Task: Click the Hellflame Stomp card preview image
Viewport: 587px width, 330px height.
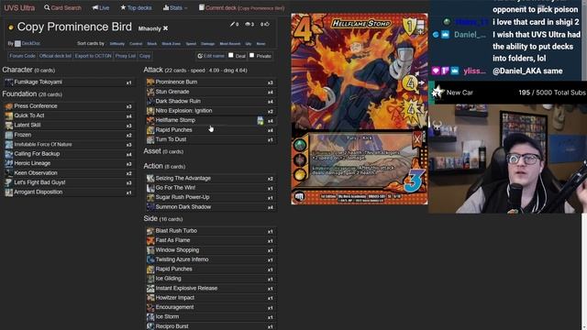Action: pos(360,109)
